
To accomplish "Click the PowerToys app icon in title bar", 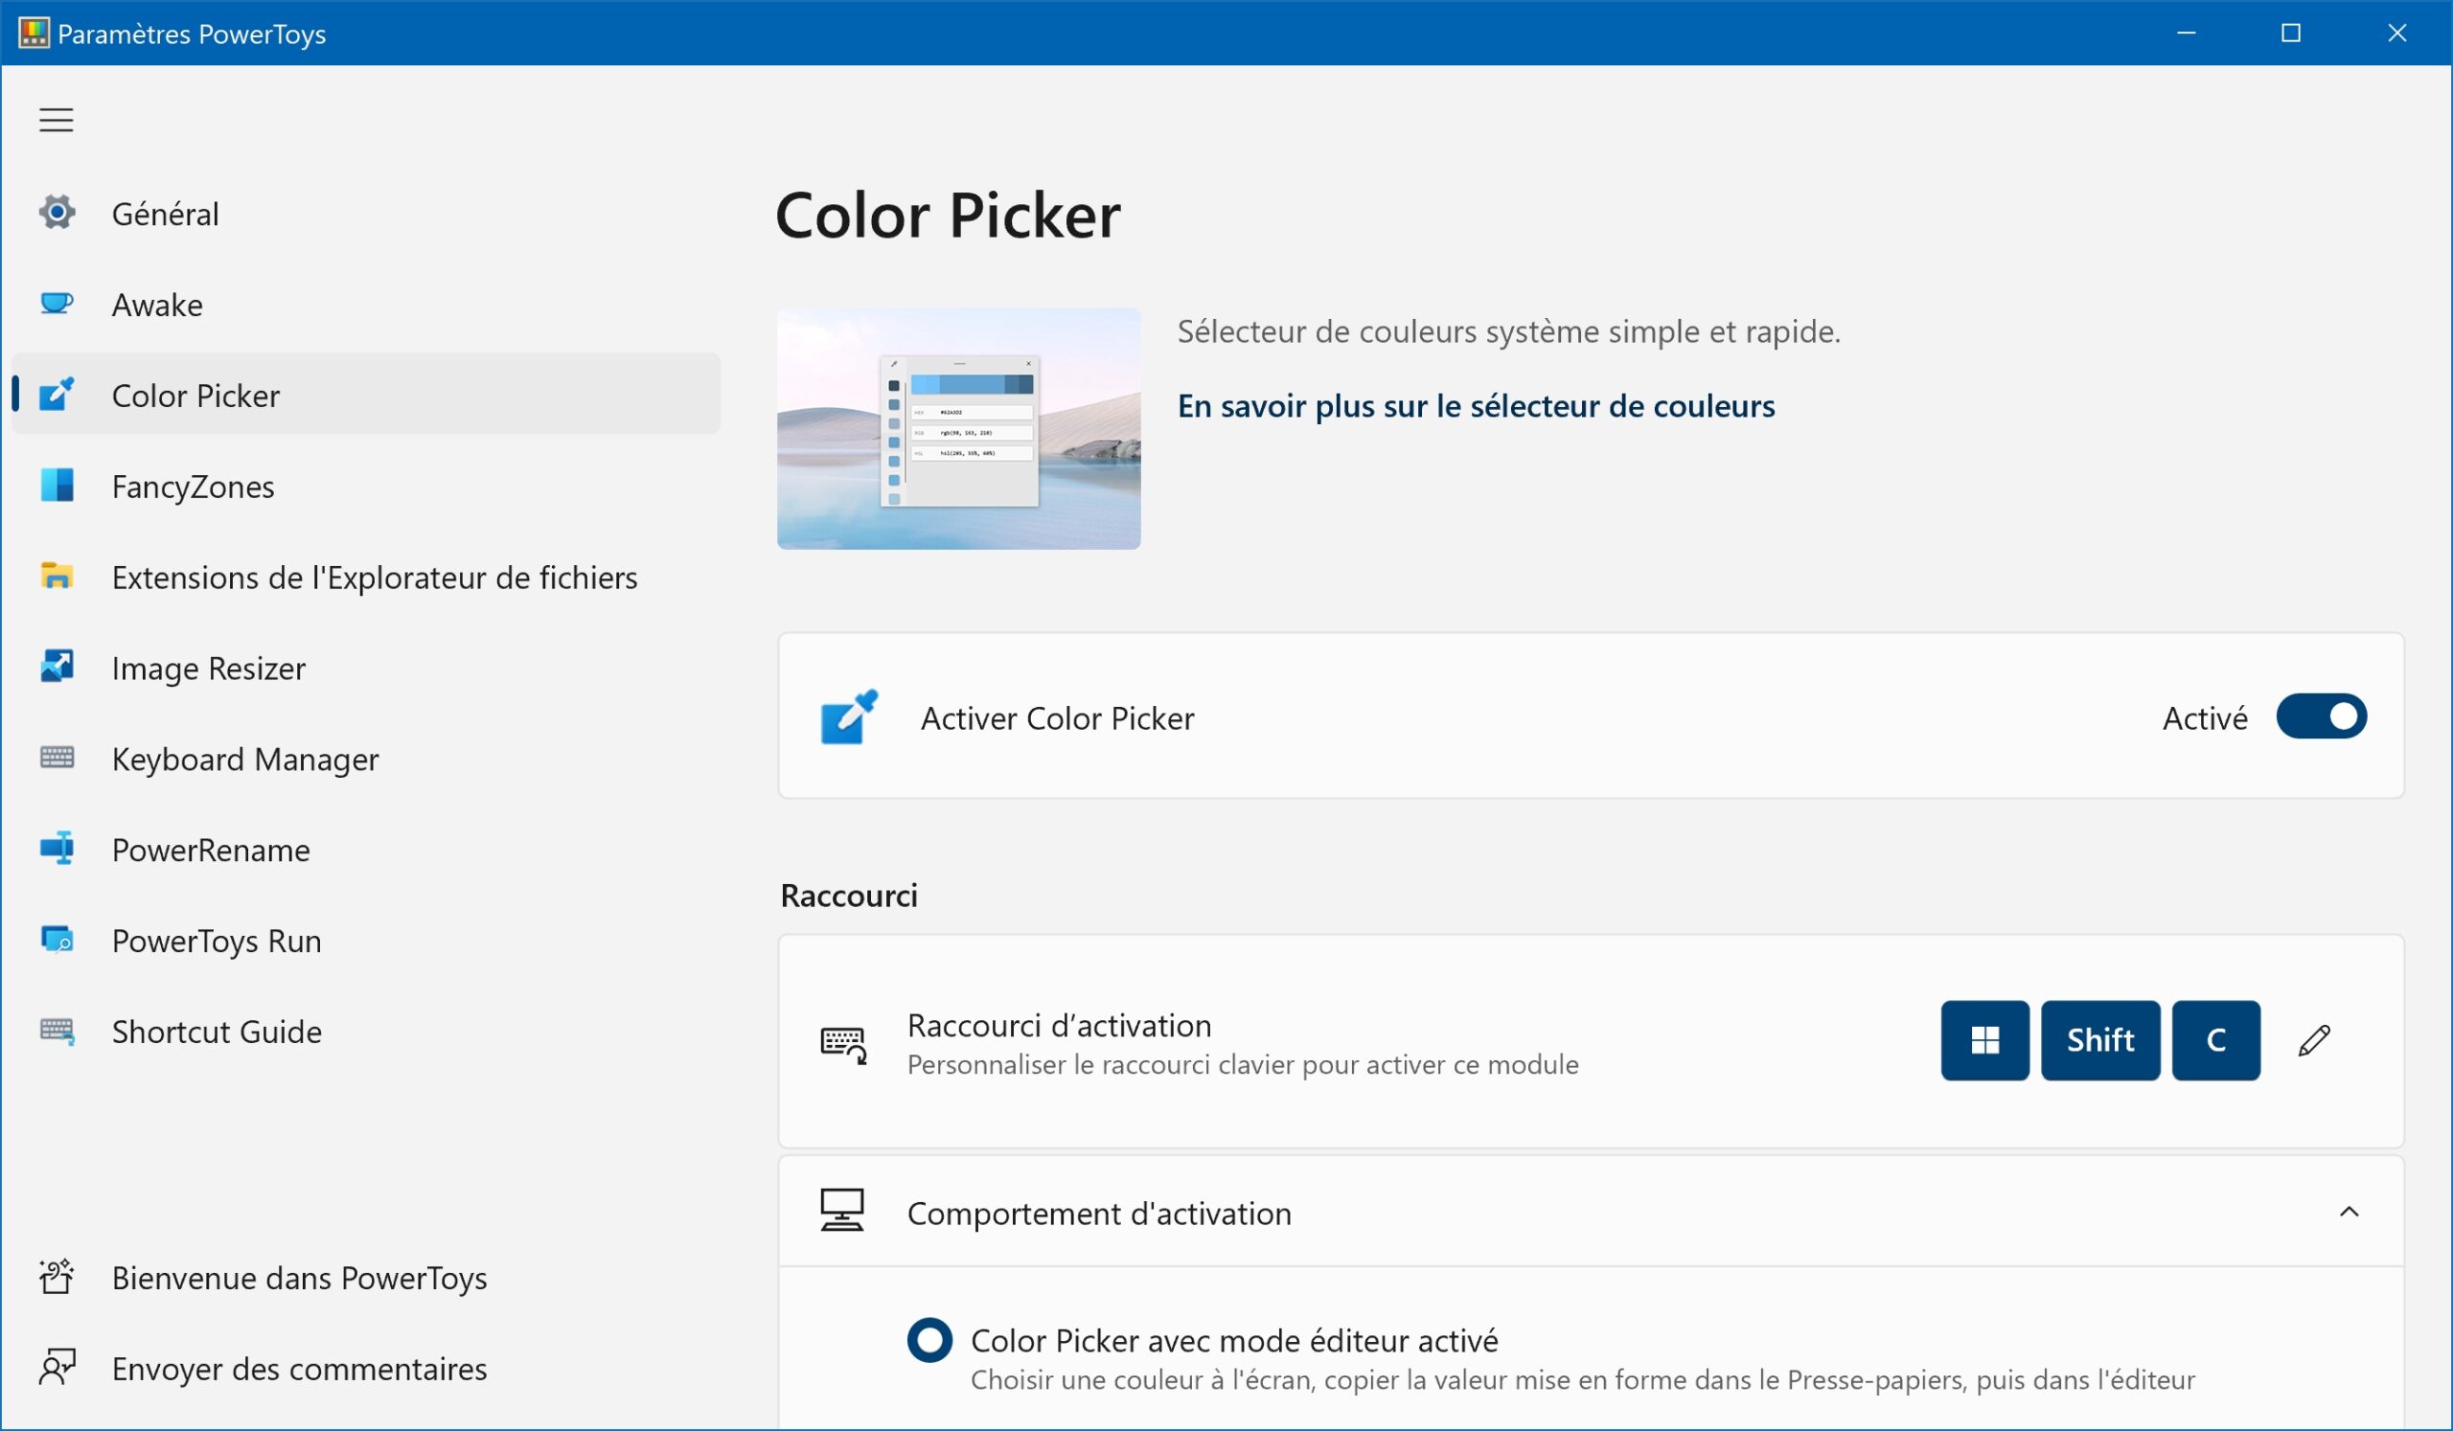I will click(34, 34).
